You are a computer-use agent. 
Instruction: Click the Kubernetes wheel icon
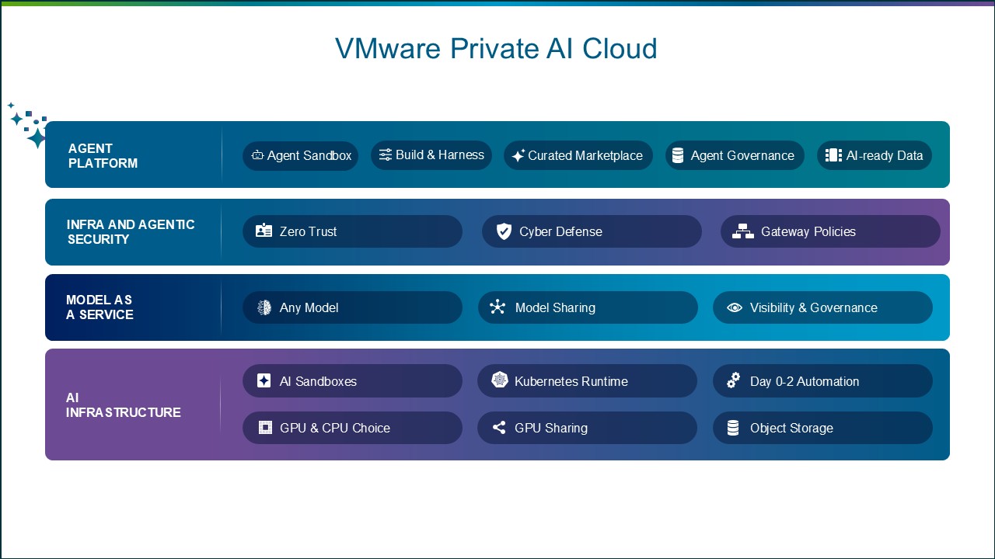coord(500,380)
